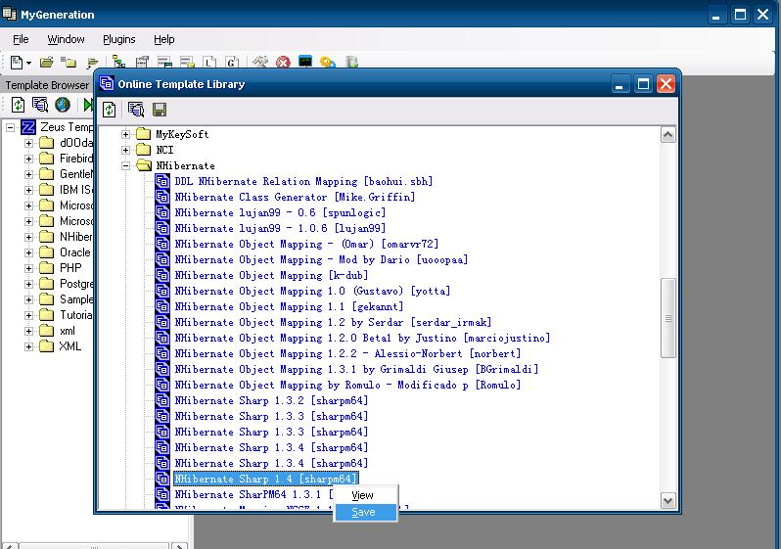Choose Save from the context menu
The image size is (781, 549).
click(x=366, y=512)
